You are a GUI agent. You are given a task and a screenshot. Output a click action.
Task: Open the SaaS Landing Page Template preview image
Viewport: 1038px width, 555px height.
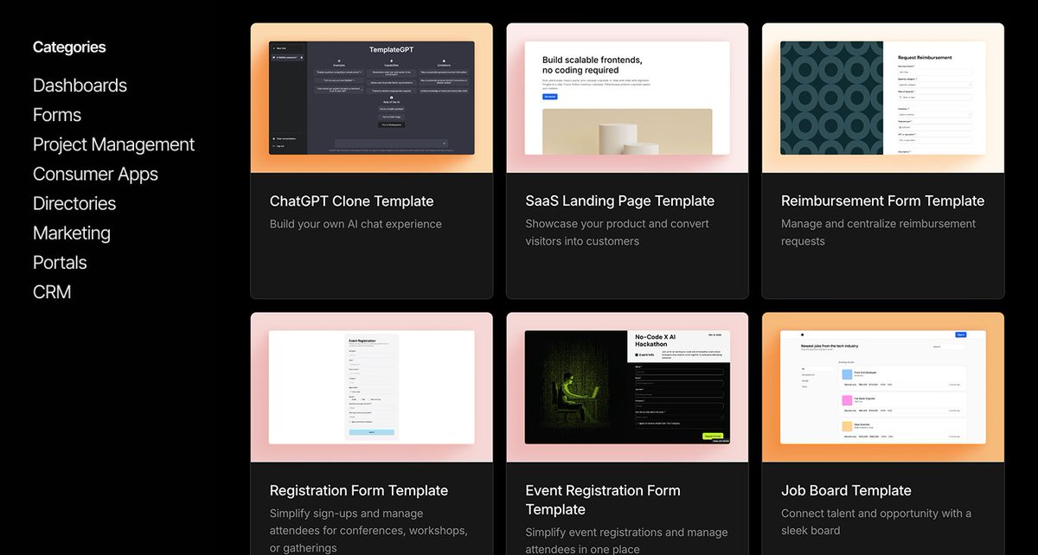click(627, 98)
